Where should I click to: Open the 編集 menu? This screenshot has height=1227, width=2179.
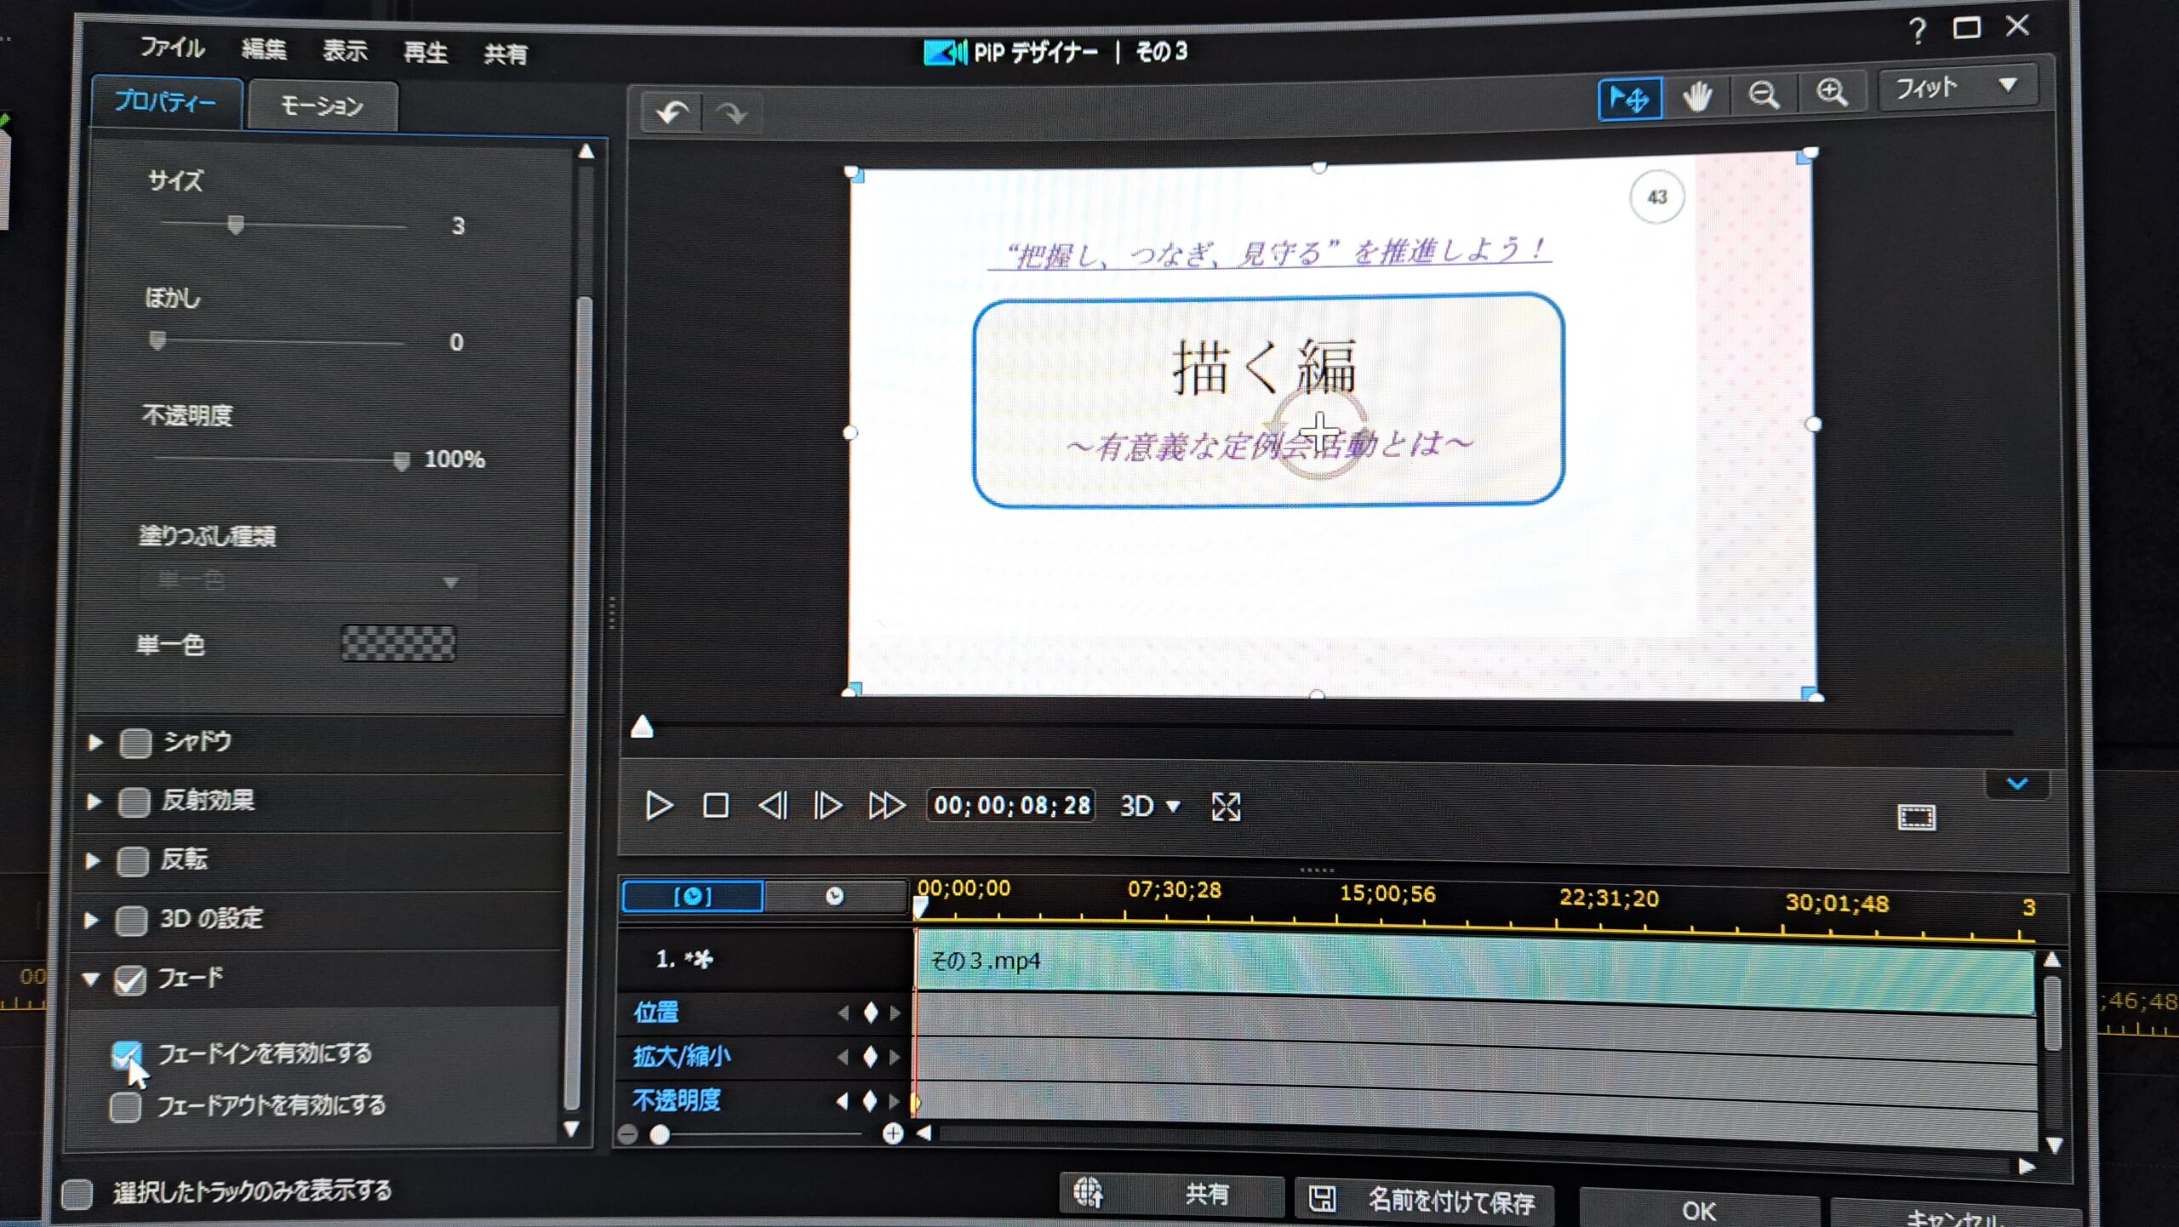coord(263,49)
